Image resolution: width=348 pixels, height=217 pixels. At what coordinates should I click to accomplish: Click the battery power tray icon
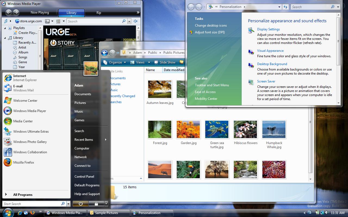pyautogui.click(x=318, y=213)
